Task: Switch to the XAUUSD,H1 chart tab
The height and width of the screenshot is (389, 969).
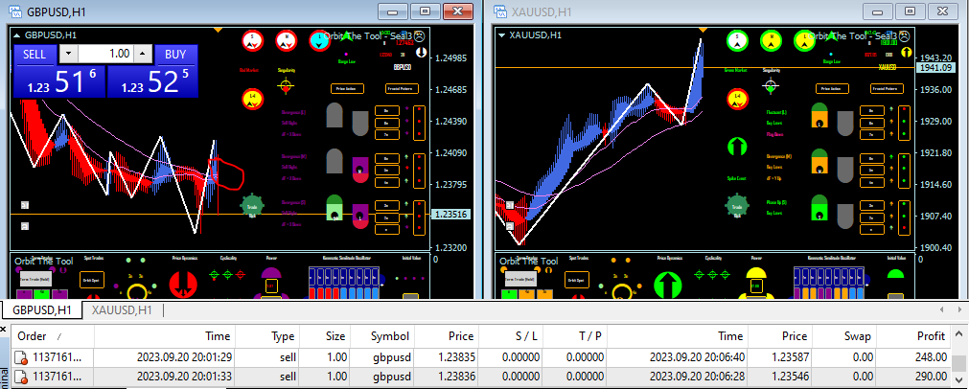Action: (x=123, y=309)
